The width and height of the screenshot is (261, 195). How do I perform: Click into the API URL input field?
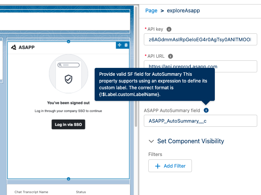(x=201, y=66)
